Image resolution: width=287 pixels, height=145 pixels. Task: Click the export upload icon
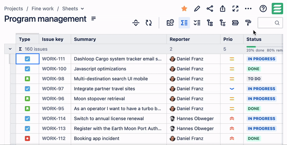222,9
